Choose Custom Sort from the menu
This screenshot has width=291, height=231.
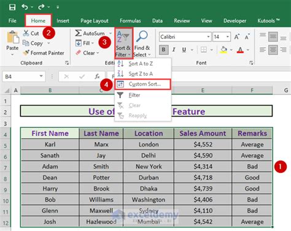point(142,84)
